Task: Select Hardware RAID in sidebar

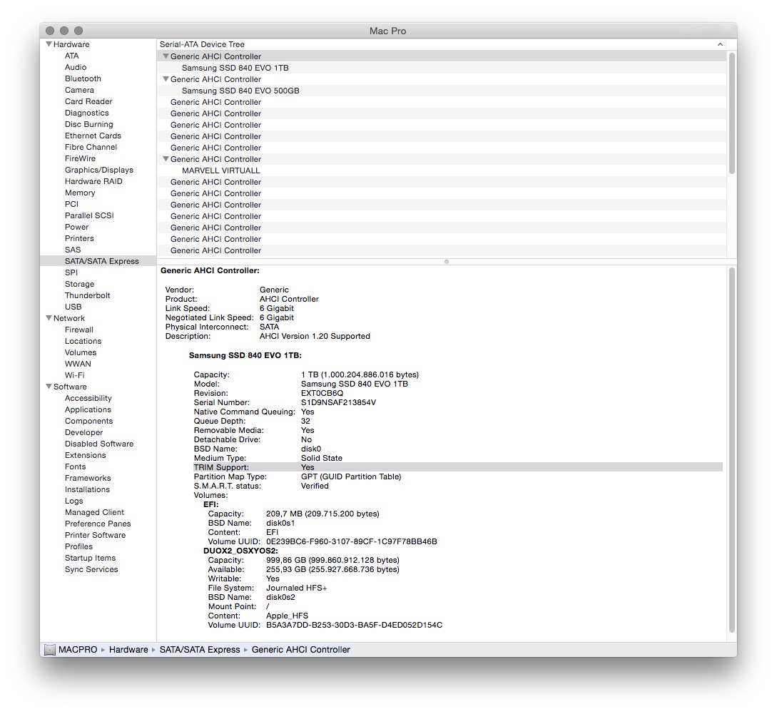Action: (93, 181)
